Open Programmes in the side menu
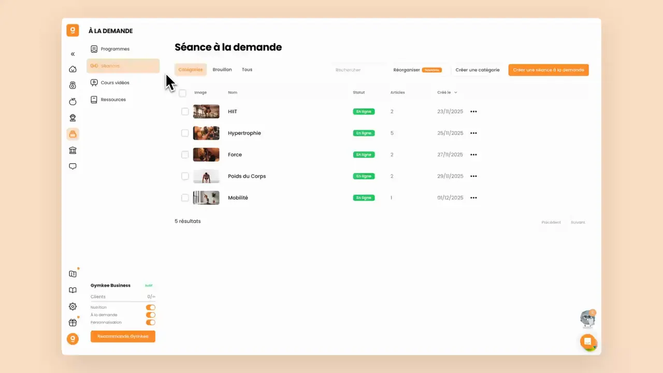This screenshot has width=663, height=373. point(123,49)
